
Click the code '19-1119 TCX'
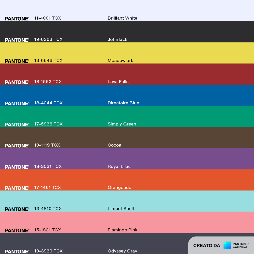click(47, 145)
